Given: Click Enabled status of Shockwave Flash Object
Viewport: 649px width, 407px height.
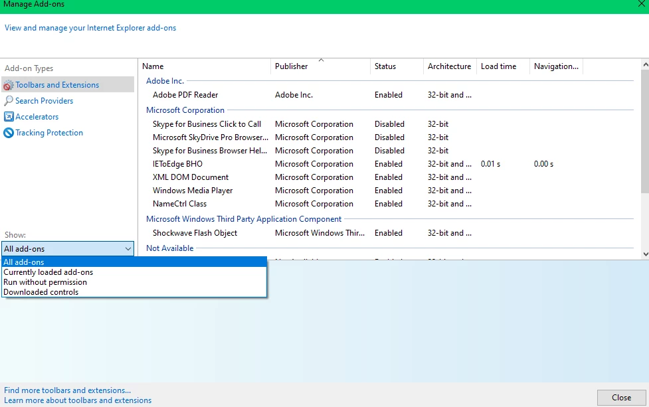Looking at the screenshot, I should (x=388, y=233).
